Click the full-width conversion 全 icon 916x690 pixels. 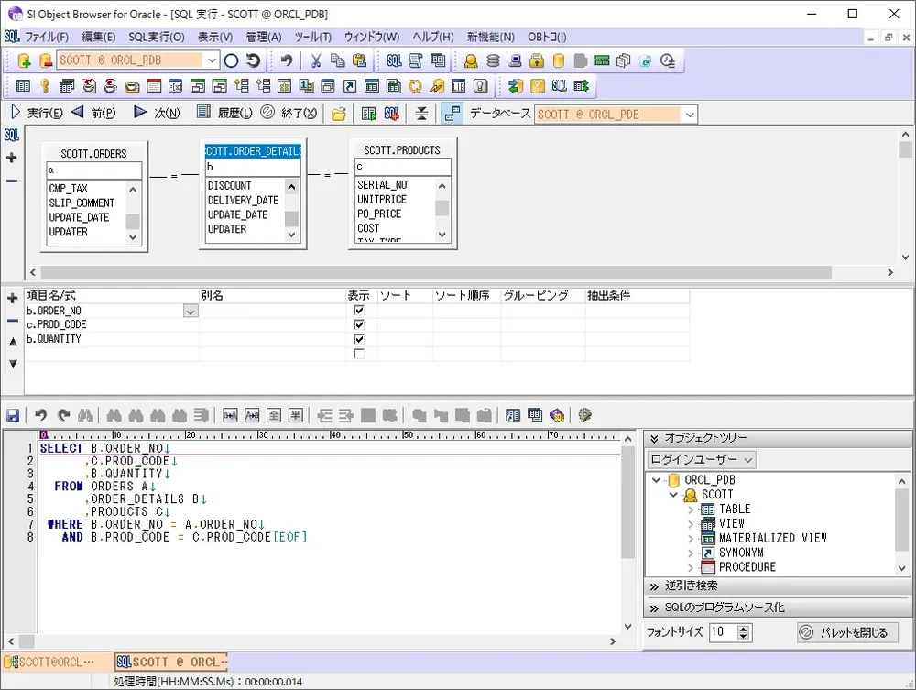coord(273,415)
